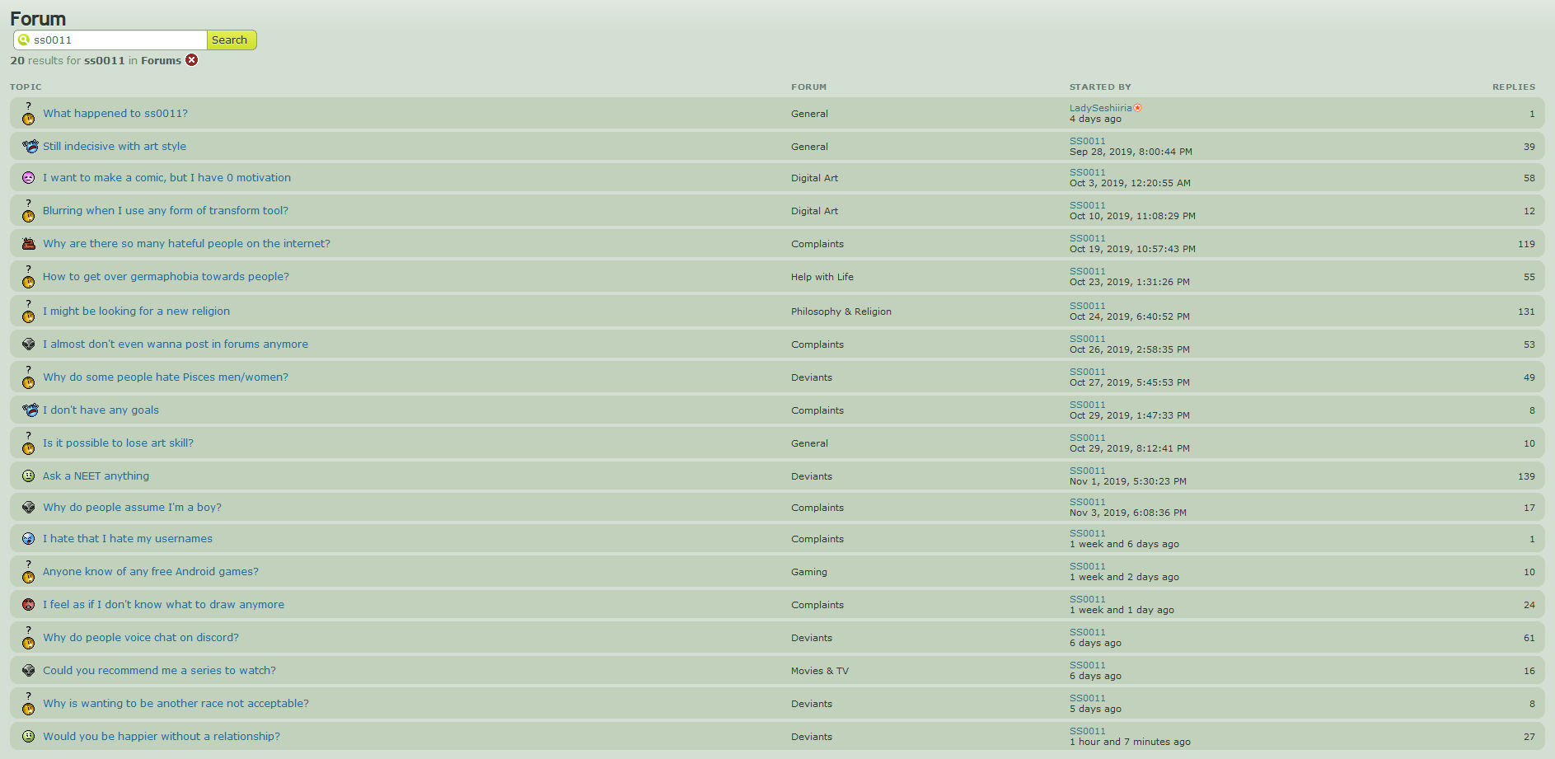Clear the ss0011 search with the red X icon
This screenshot has height=759, width=1555.
[x=192, y=60]
